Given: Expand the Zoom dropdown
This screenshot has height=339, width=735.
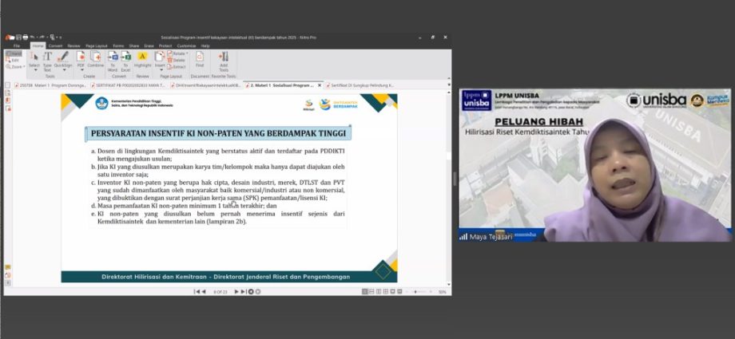Looking at the screenshot, I should point(15,66).
